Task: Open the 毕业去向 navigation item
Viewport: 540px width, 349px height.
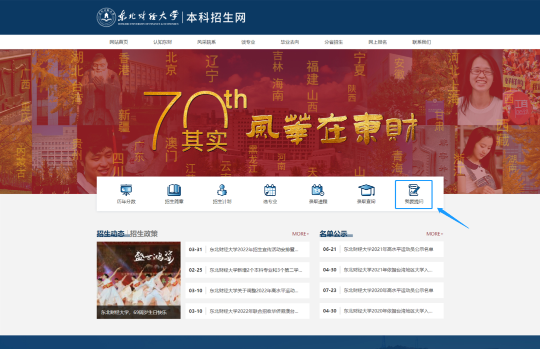Action: [289, 42]
